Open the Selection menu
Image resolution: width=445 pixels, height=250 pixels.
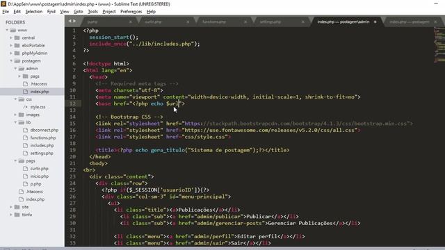34,12
